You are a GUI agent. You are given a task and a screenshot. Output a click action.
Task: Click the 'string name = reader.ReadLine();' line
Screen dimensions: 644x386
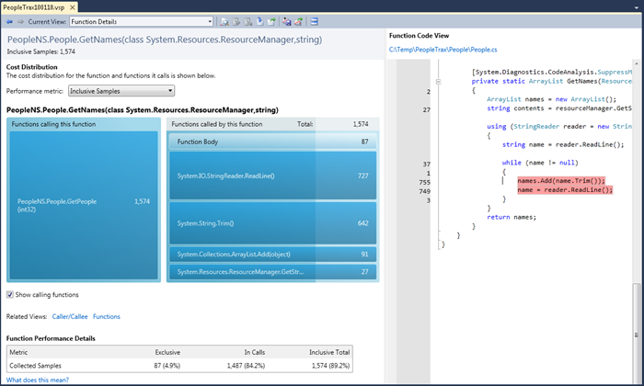pyautogui.click(x=563, y=145)
